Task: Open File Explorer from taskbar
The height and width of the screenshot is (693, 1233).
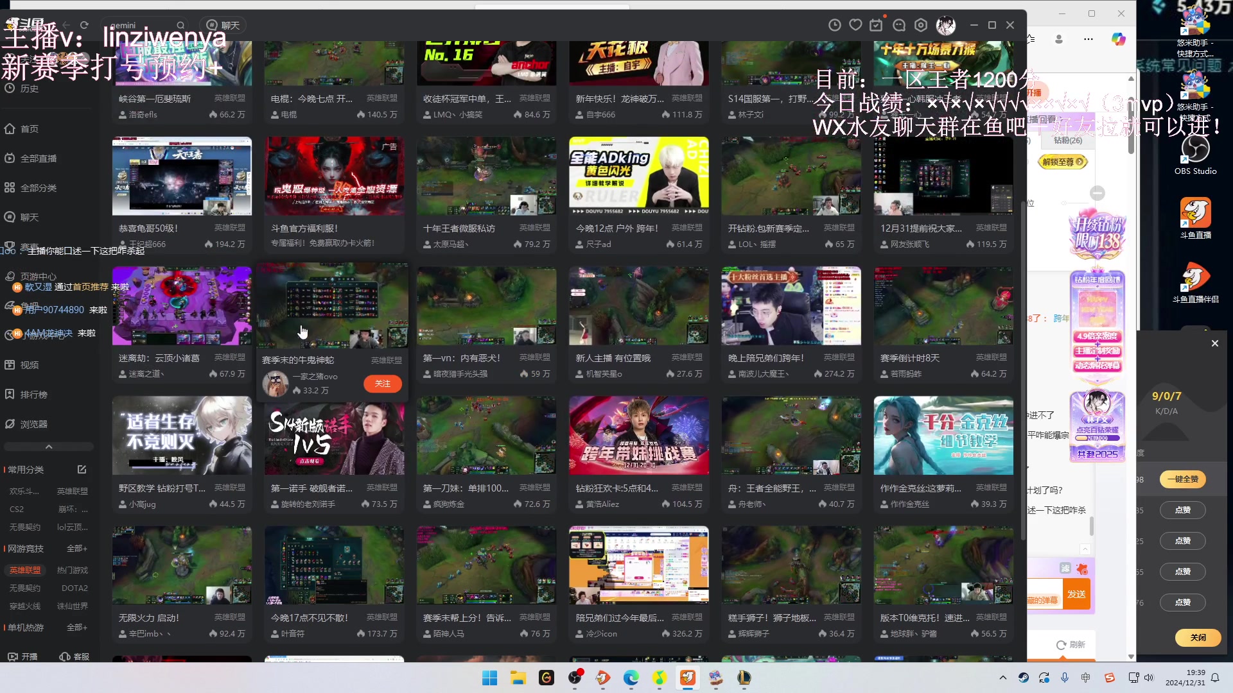Action: click(x=518, y=678)
